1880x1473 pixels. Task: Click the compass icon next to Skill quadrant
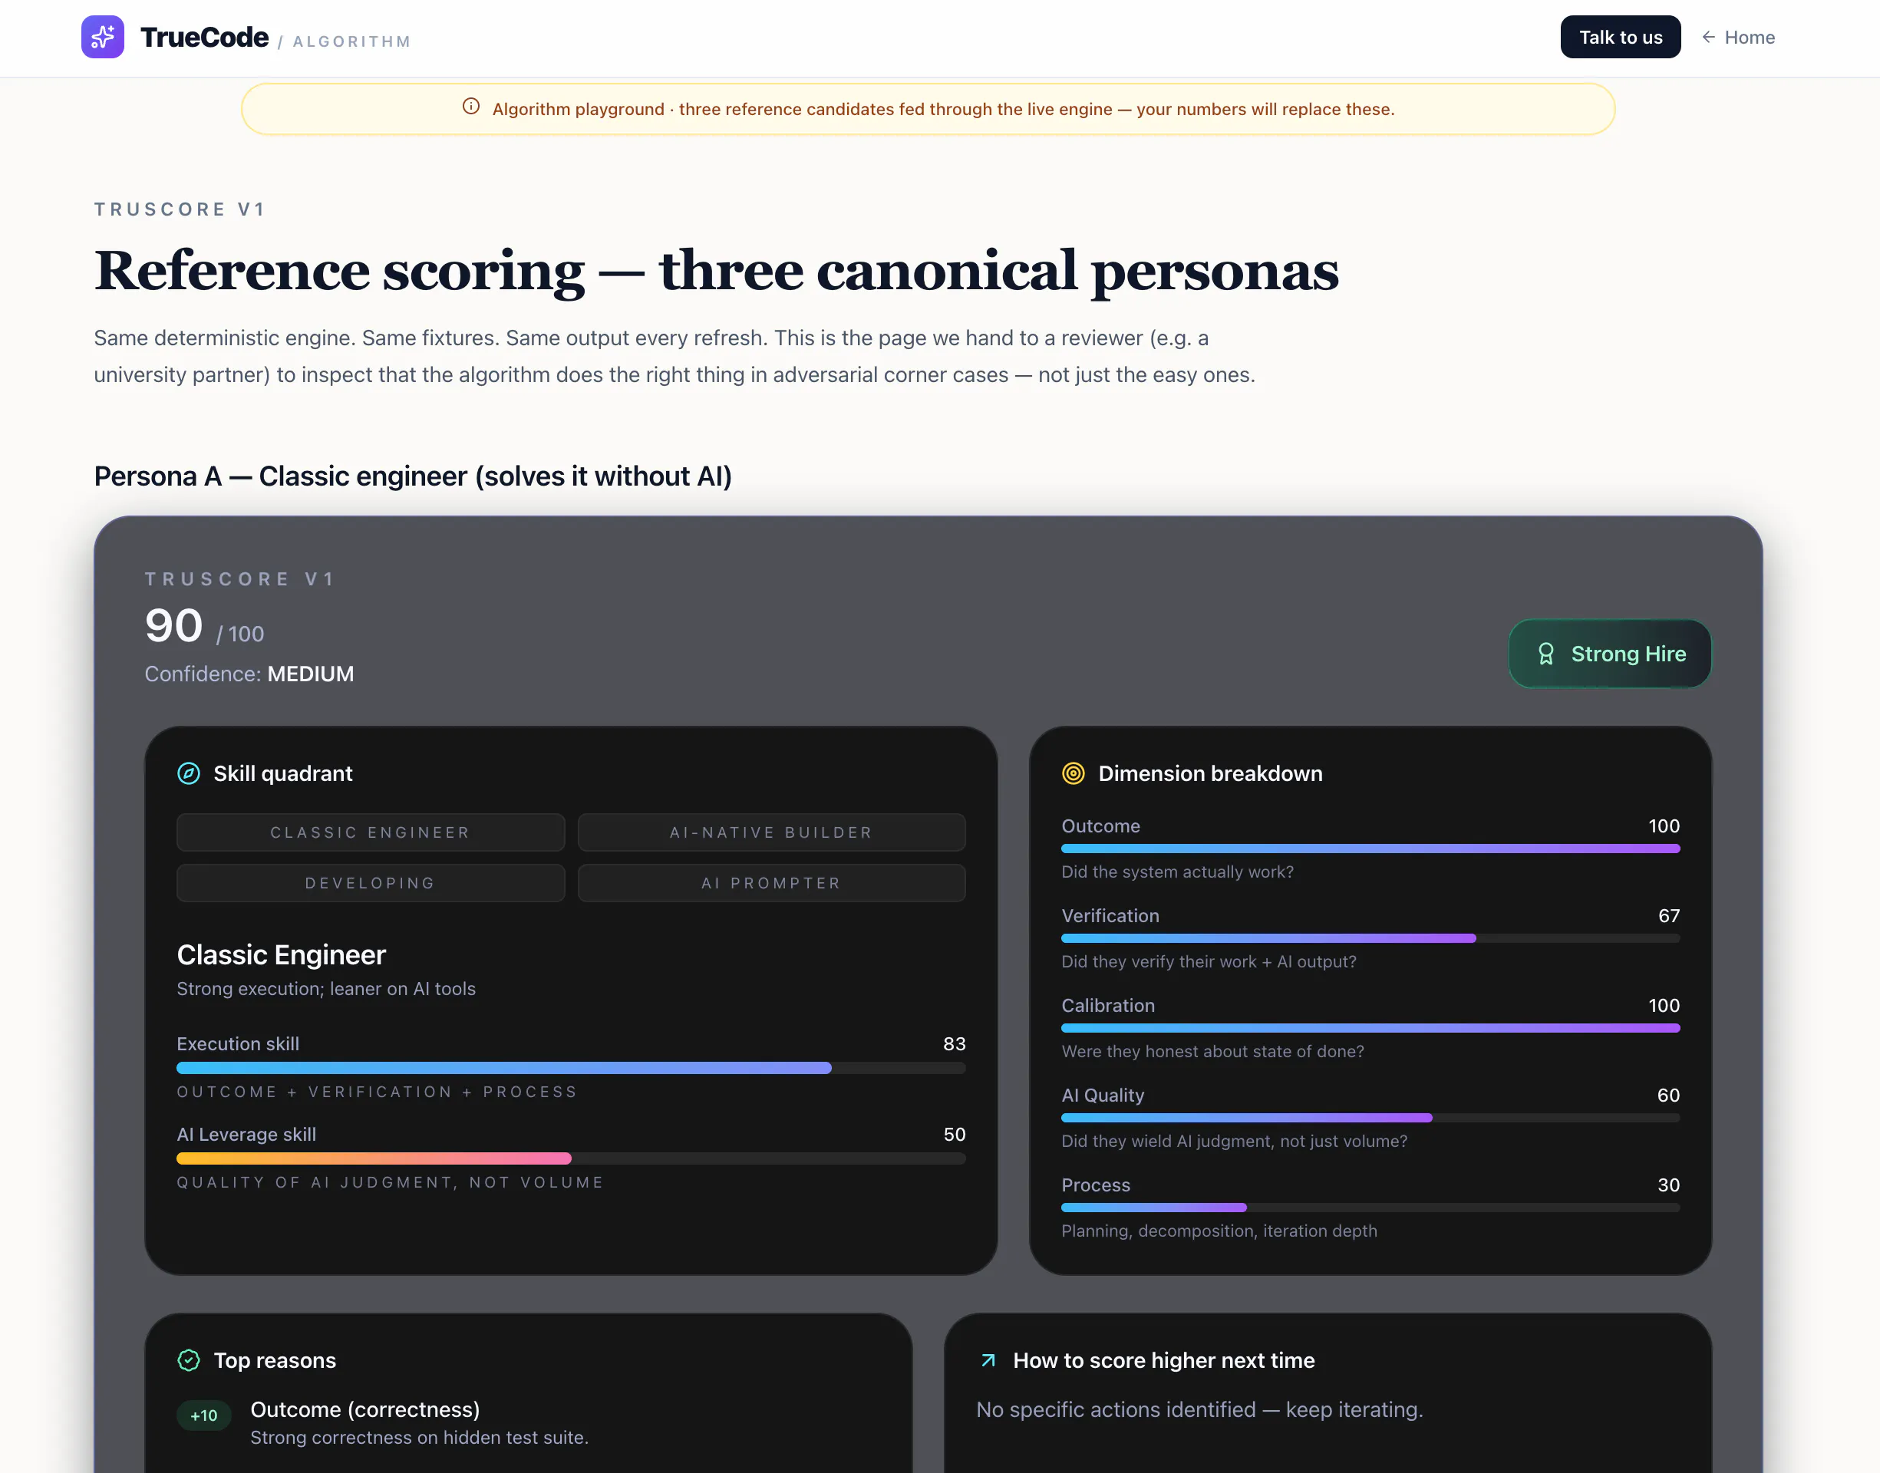tap(189, 773)
